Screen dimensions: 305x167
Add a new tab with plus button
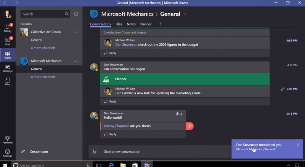tap(160, 24)
